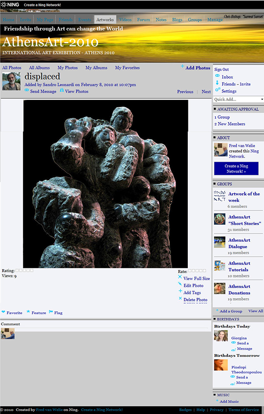The image size is (264, 414).
Task: Open My Favorites photo sub-tab
Action: click(x=128, y=67)
